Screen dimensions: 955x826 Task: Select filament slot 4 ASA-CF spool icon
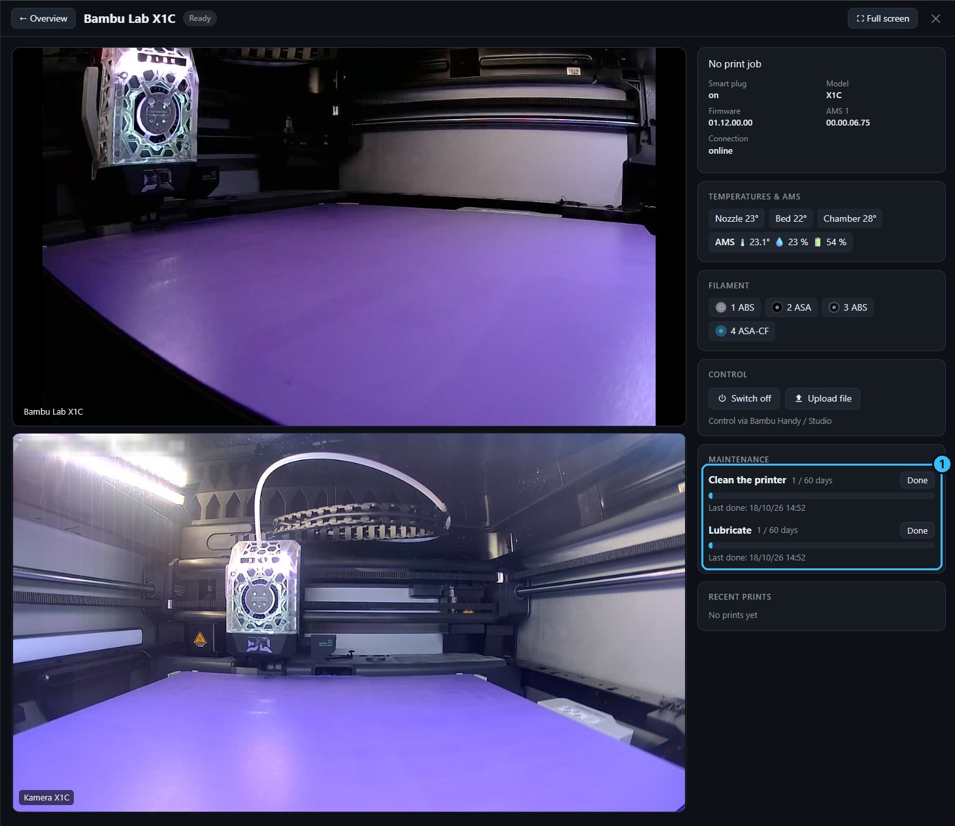tap(721, 331)
